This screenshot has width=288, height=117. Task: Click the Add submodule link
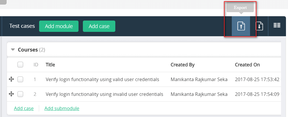tap(62, 108)
